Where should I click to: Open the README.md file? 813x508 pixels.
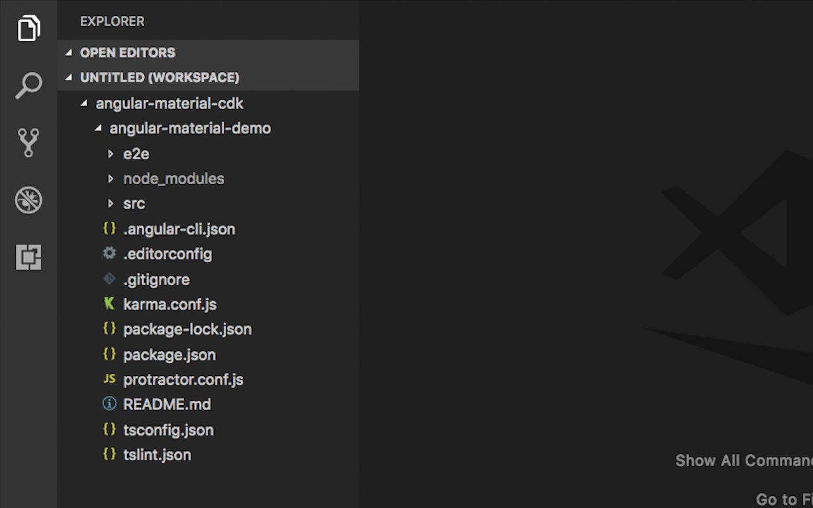(x=167, y=404)
